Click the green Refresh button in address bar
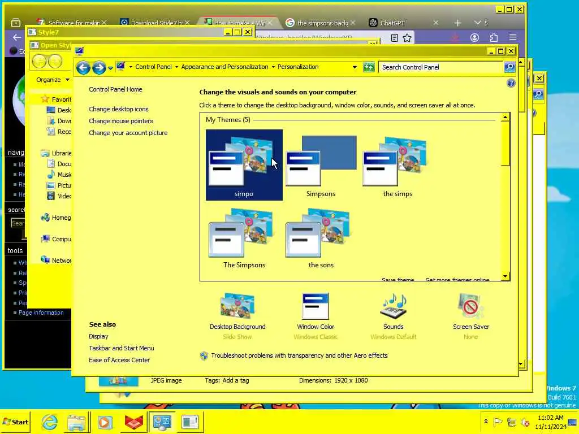 [x=369, y=67]
